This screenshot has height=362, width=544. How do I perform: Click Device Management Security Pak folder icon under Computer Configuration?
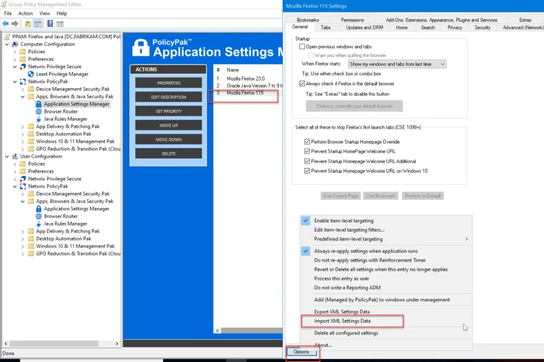31,89
